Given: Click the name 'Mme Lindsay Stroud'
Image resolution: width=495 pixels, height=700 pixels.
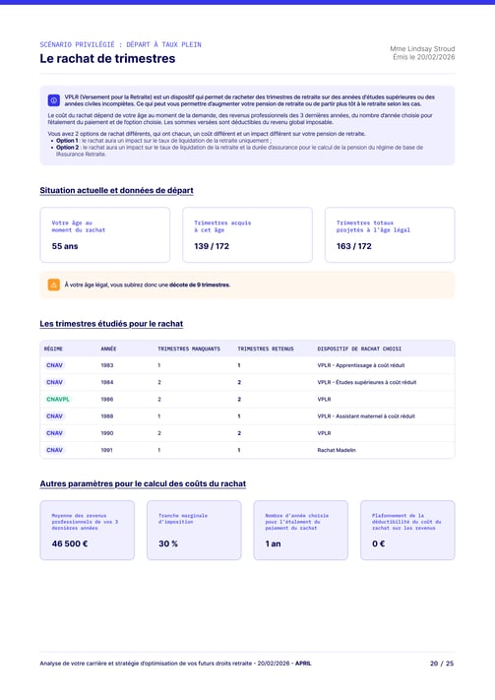Looking at the screenshot, I should pyautogui.click(x=422, y=48).
